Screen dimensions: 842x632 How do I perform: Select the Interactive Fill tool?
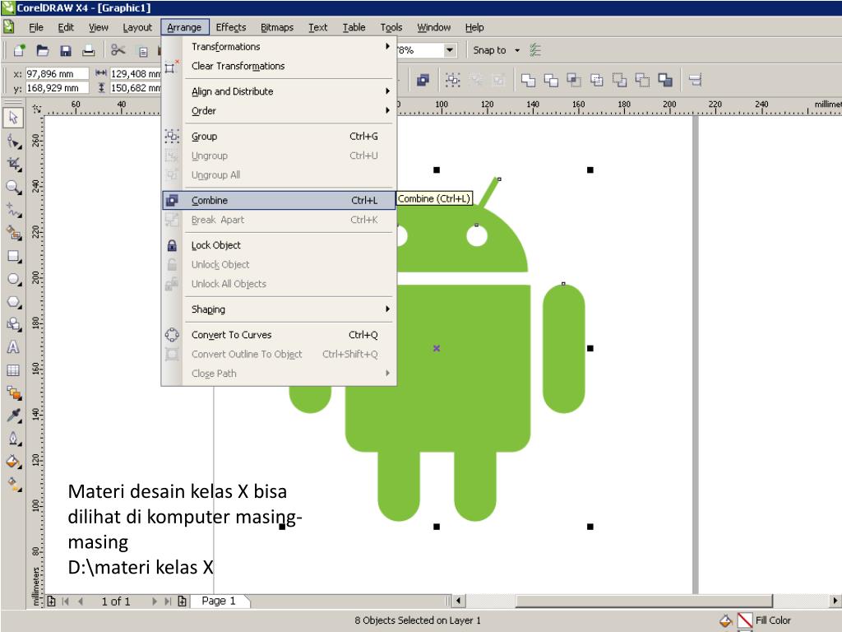[13, 484]
